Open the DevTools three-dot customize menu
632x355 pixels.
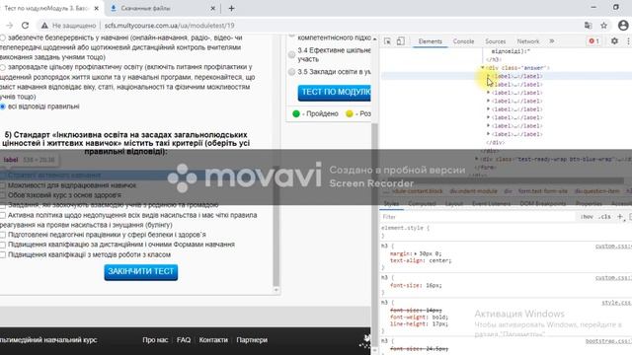pyautogui.click(x=628, y=41)
